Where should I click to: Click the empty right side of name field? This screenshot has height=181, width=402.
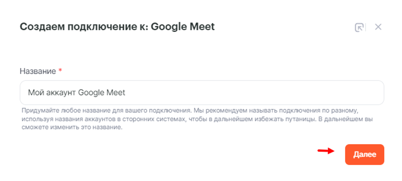(x=287, y=93)
